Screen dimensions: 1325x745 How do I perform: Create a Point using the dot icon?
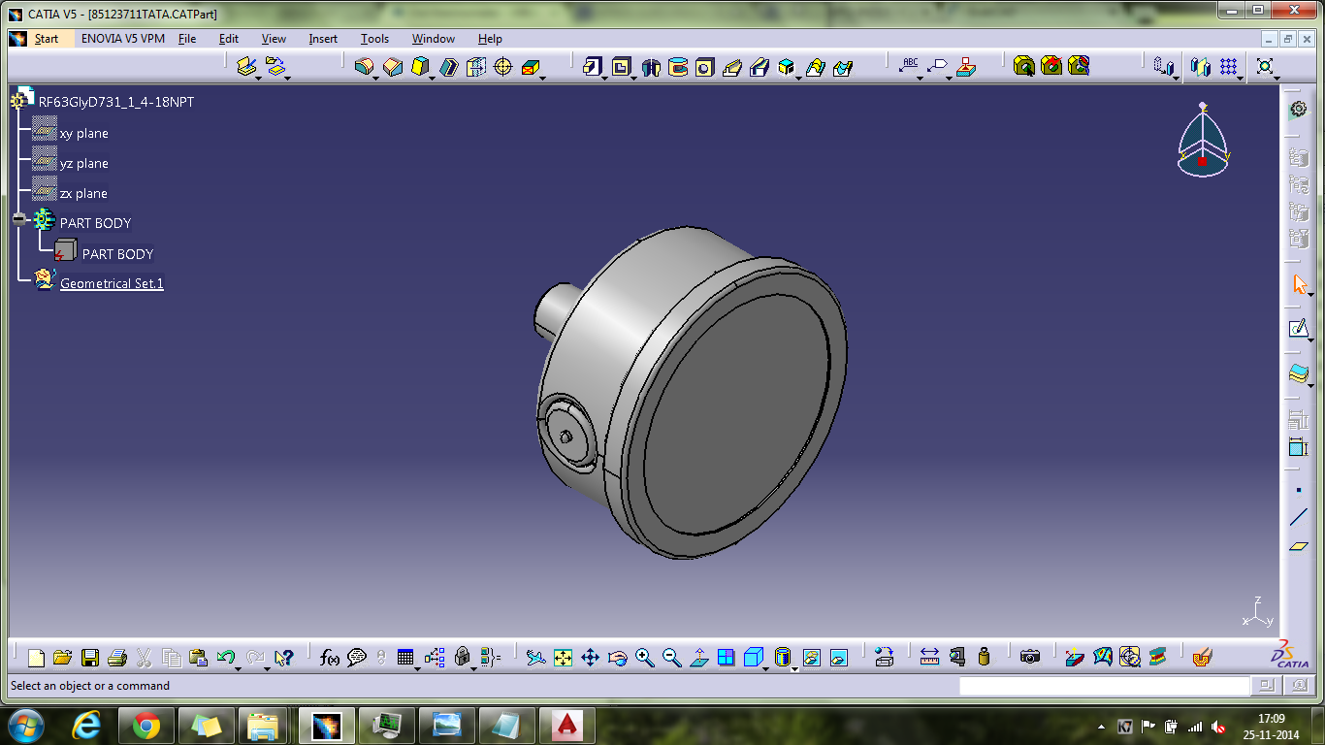click(x=1299, y=490)
